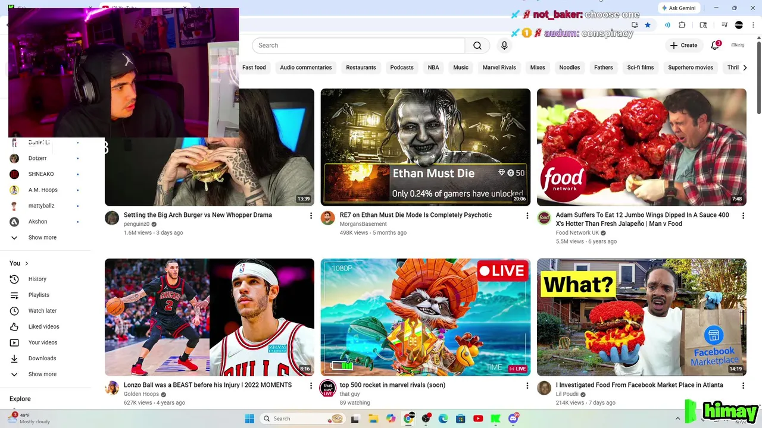Open YouTube notifications bell
Screen dimensions: 762x428
716,45
